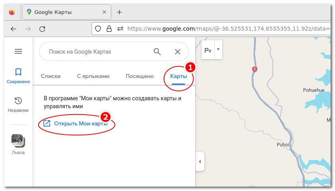Click the Недавние label in sidebar

point(18,110)
